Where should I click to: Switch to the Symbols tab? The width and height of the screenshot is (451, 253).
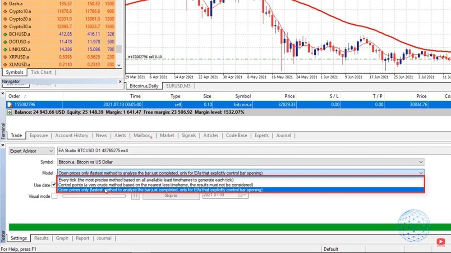coord(15,72)
